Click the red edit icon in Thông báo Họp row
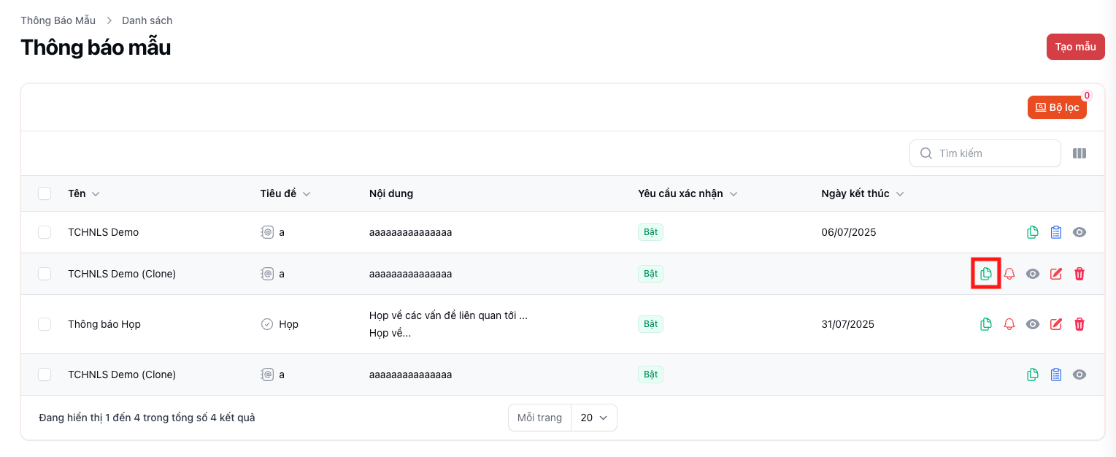The width and height of the screenshot is (1116, 457). point(1055,324)
